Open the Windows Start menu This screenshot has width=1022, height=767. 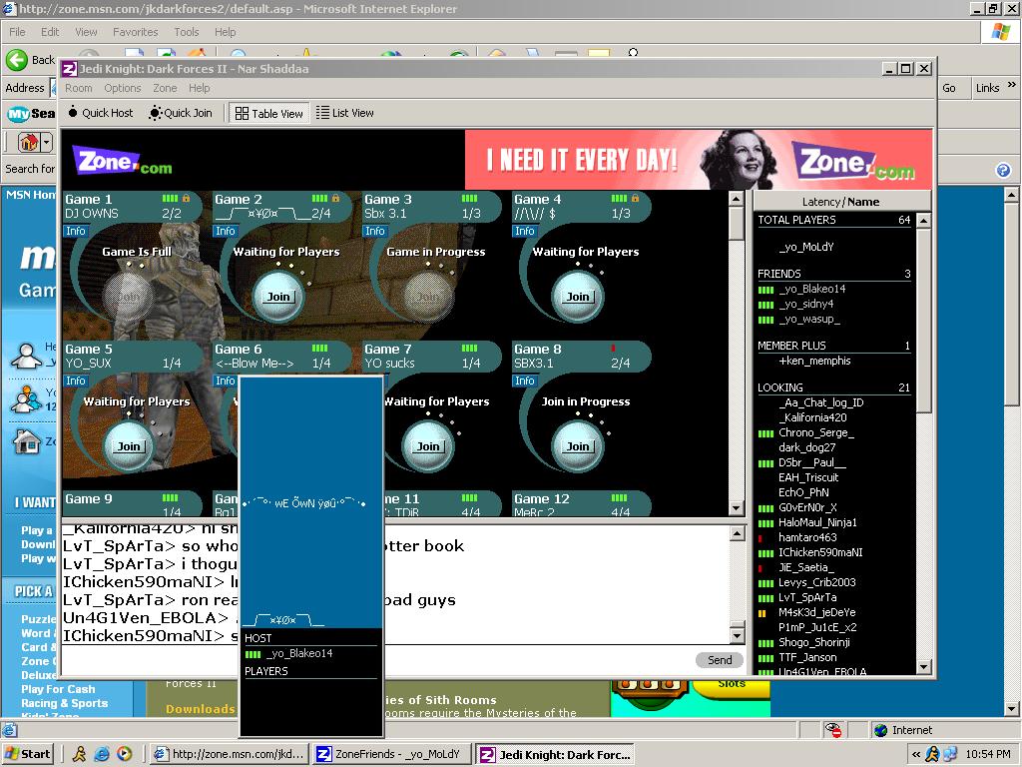(28, 754)
